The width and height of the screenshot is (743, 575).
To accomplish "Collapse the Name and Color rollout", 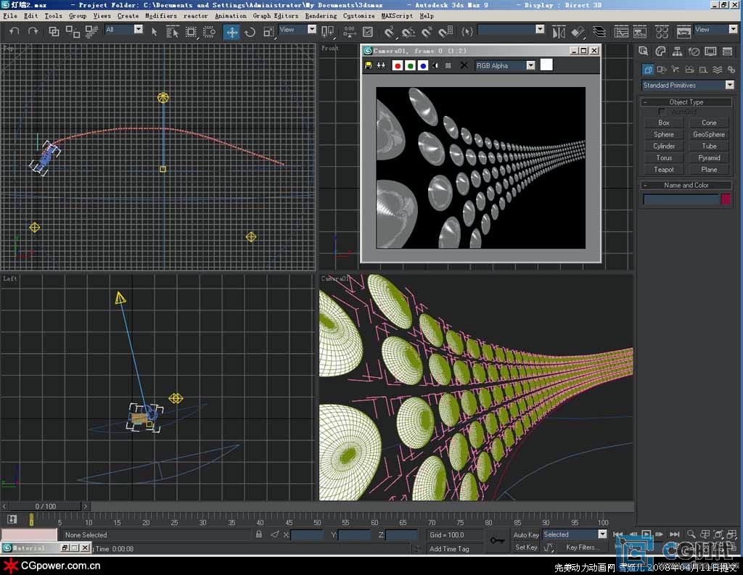I will (x=686, y=185).
